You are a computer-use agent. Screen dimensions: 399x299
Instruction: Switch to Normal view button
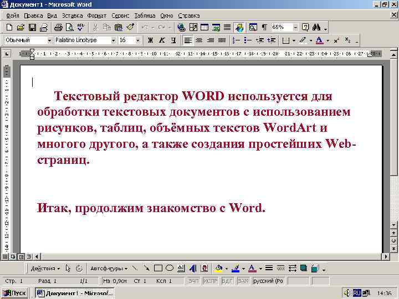(5, 256)
